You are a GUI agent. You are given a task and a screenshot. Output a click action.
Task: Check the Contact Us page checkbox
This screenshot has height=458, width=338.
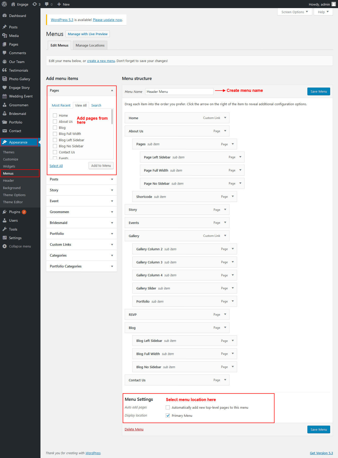(x=55, y=152)
